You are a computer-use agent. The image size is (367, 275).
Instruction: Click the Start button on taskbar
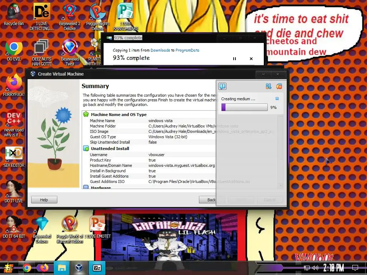(9, 268)
